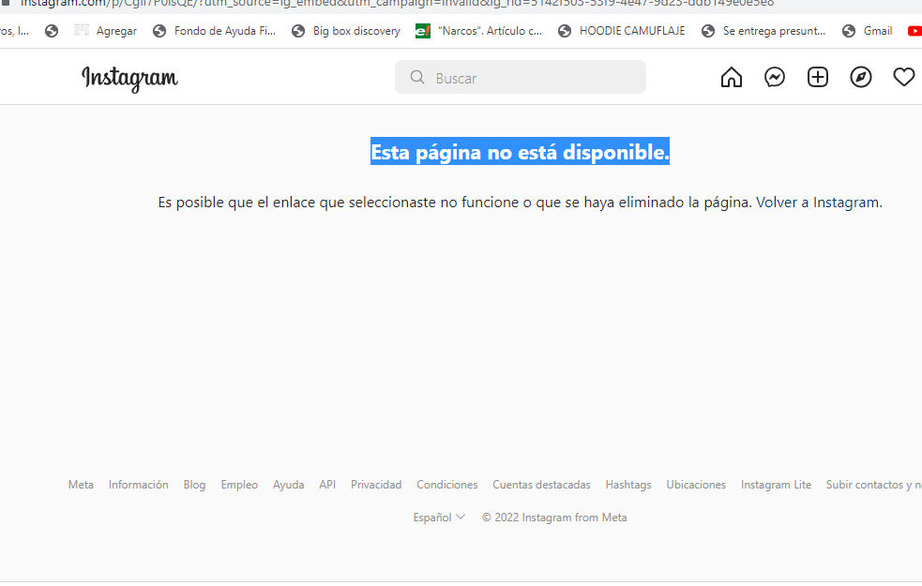Open Se entrega presunt... bookmark

click(763, 31)
